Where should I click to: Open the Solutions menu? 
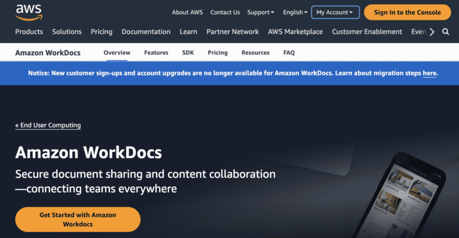pyautogui.click(x=67, y=32)
